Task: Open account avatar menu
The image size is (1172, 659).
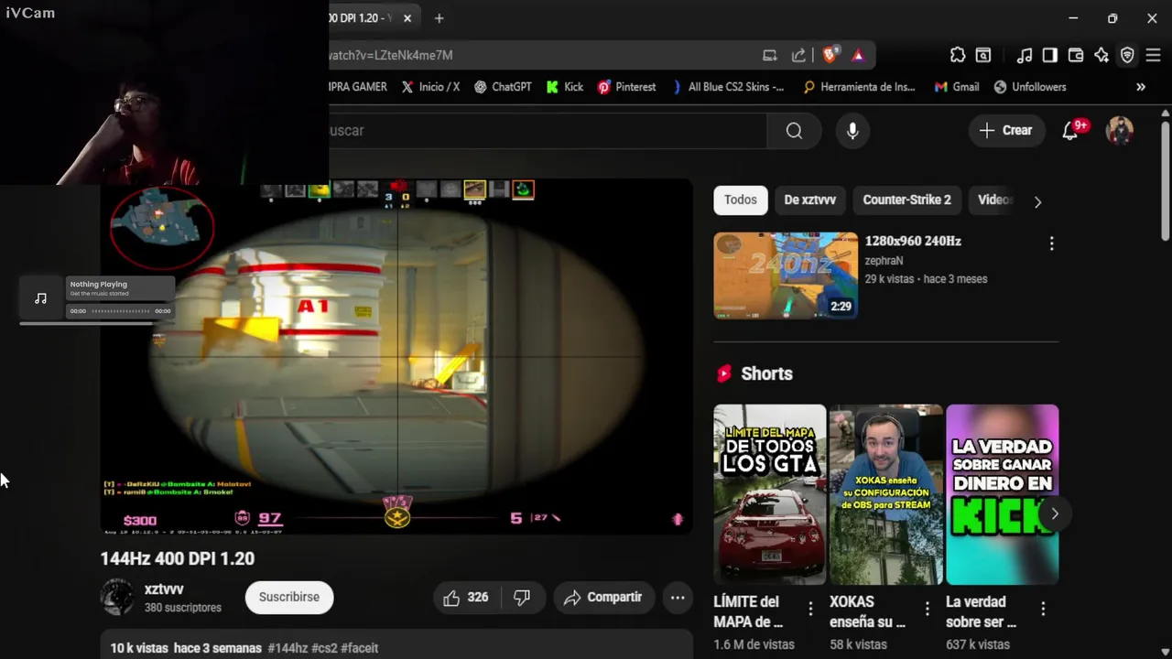Action: click(x=1120, y=131)
